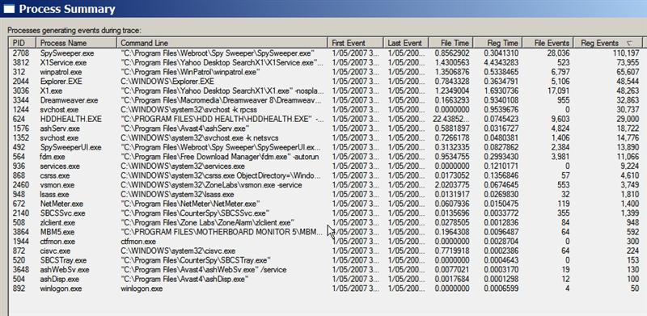Click Reg Events value 50 for winlogon
Viewport: 647px width, 316px height.
635,289
